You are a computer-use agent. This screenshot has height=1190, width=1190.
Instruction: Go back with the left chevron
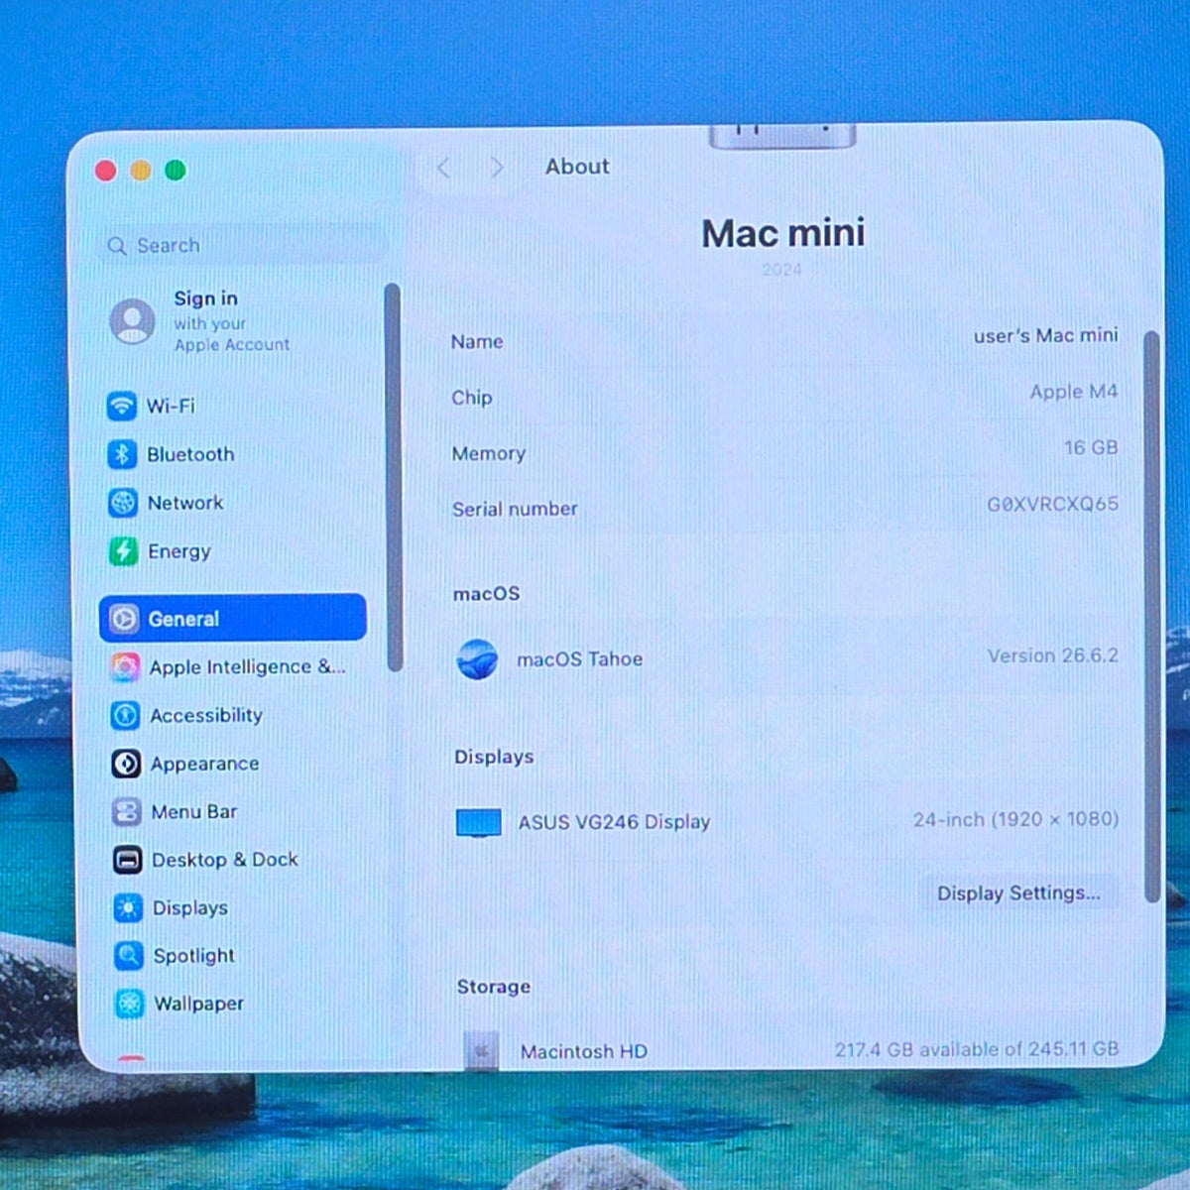443,168
